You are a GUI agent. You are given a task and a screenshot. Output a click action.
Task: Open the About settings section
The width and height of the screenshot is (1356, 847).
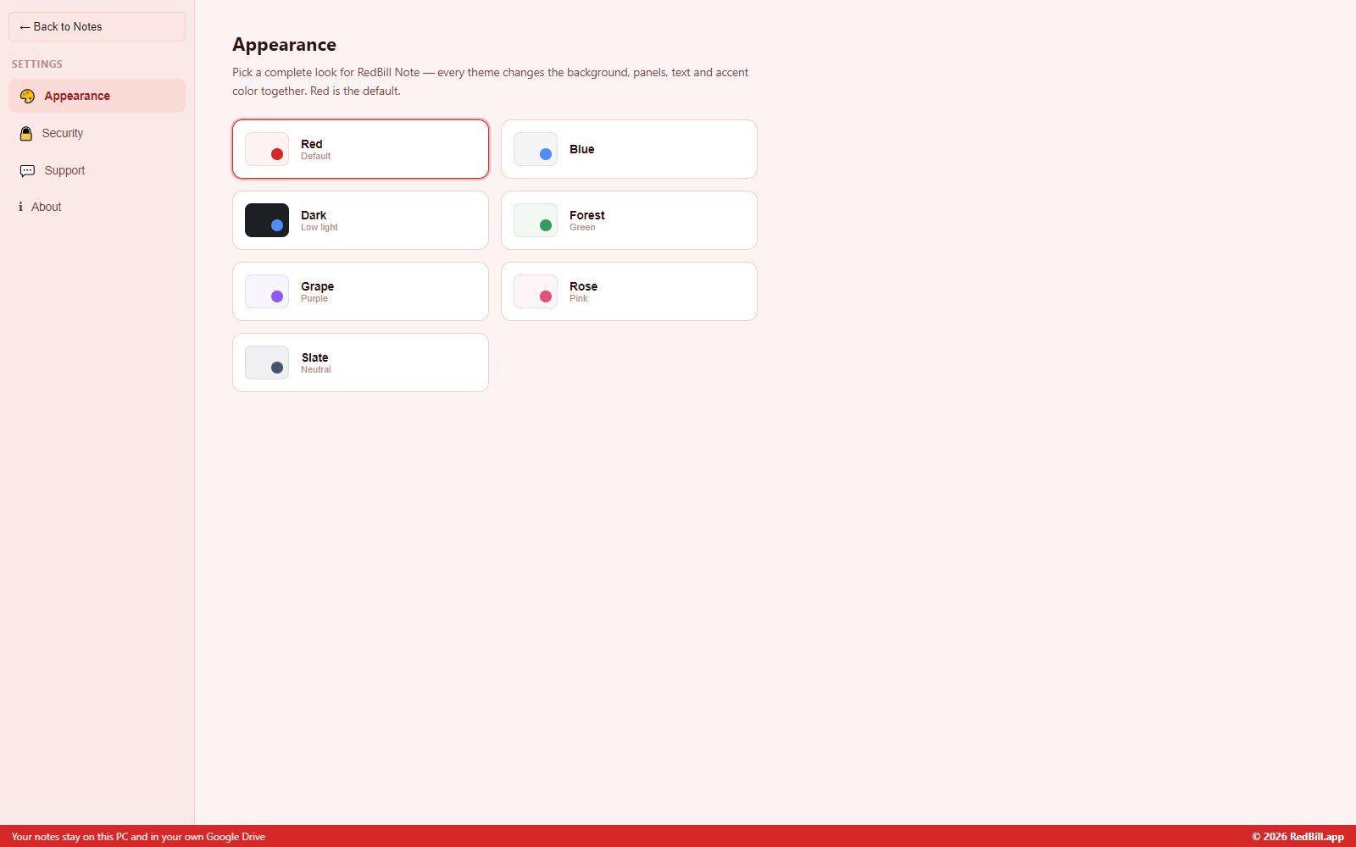97,207
